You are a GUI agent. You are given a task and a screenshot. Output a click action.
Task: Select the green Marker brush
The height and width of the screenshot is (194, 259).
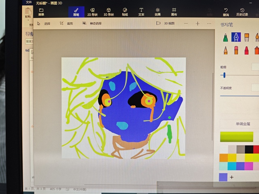pyautogui.click(x=225, y=38)
